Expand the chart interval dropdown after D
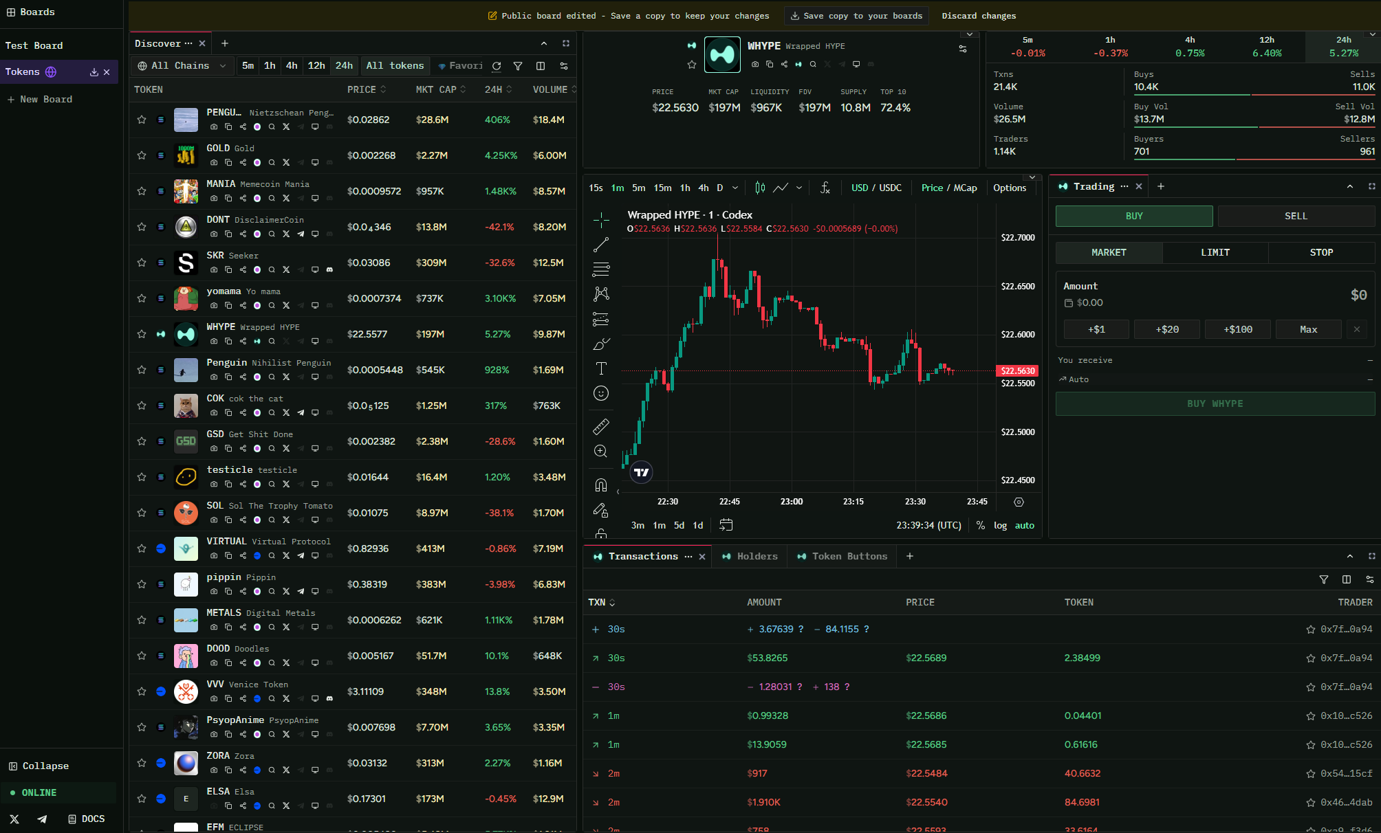Screen dimensions: 1381x833 (735, 188)
